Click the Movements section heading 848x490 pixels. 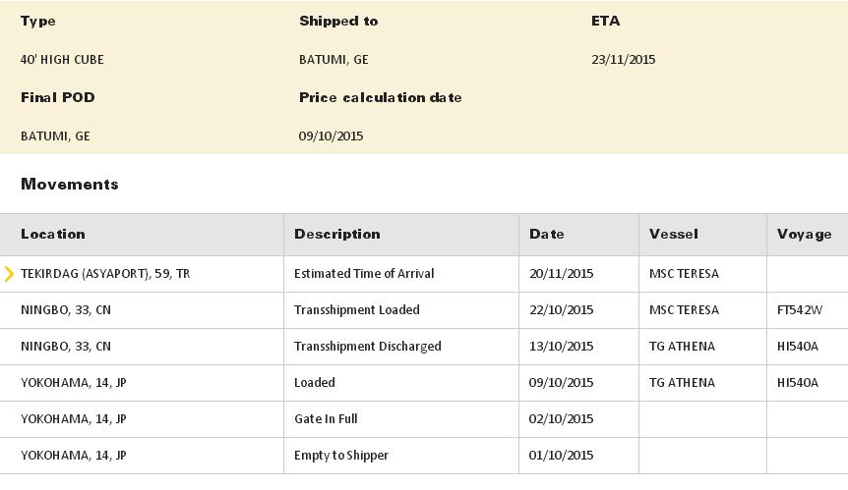[x=70, y=185]
